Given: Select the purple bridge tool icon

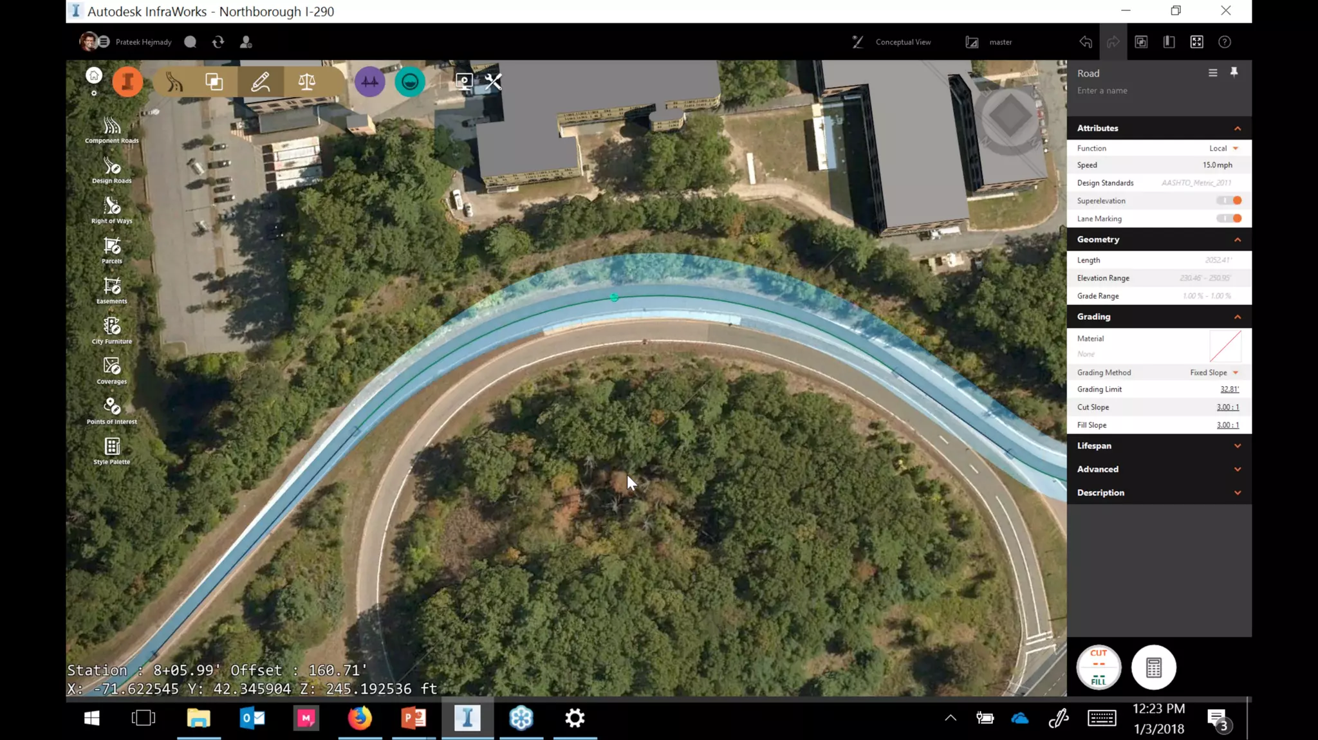Looking at the screenshot, I should tap(370, 82).
